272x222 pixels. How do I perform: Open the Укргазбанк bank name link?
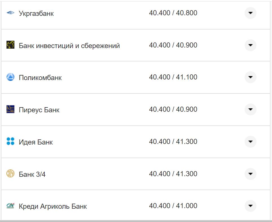pos(36,13)
